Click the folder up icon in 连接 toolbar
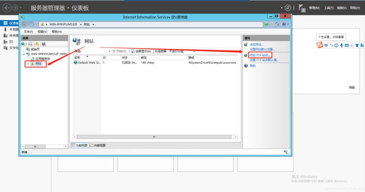 pos(37,44)
